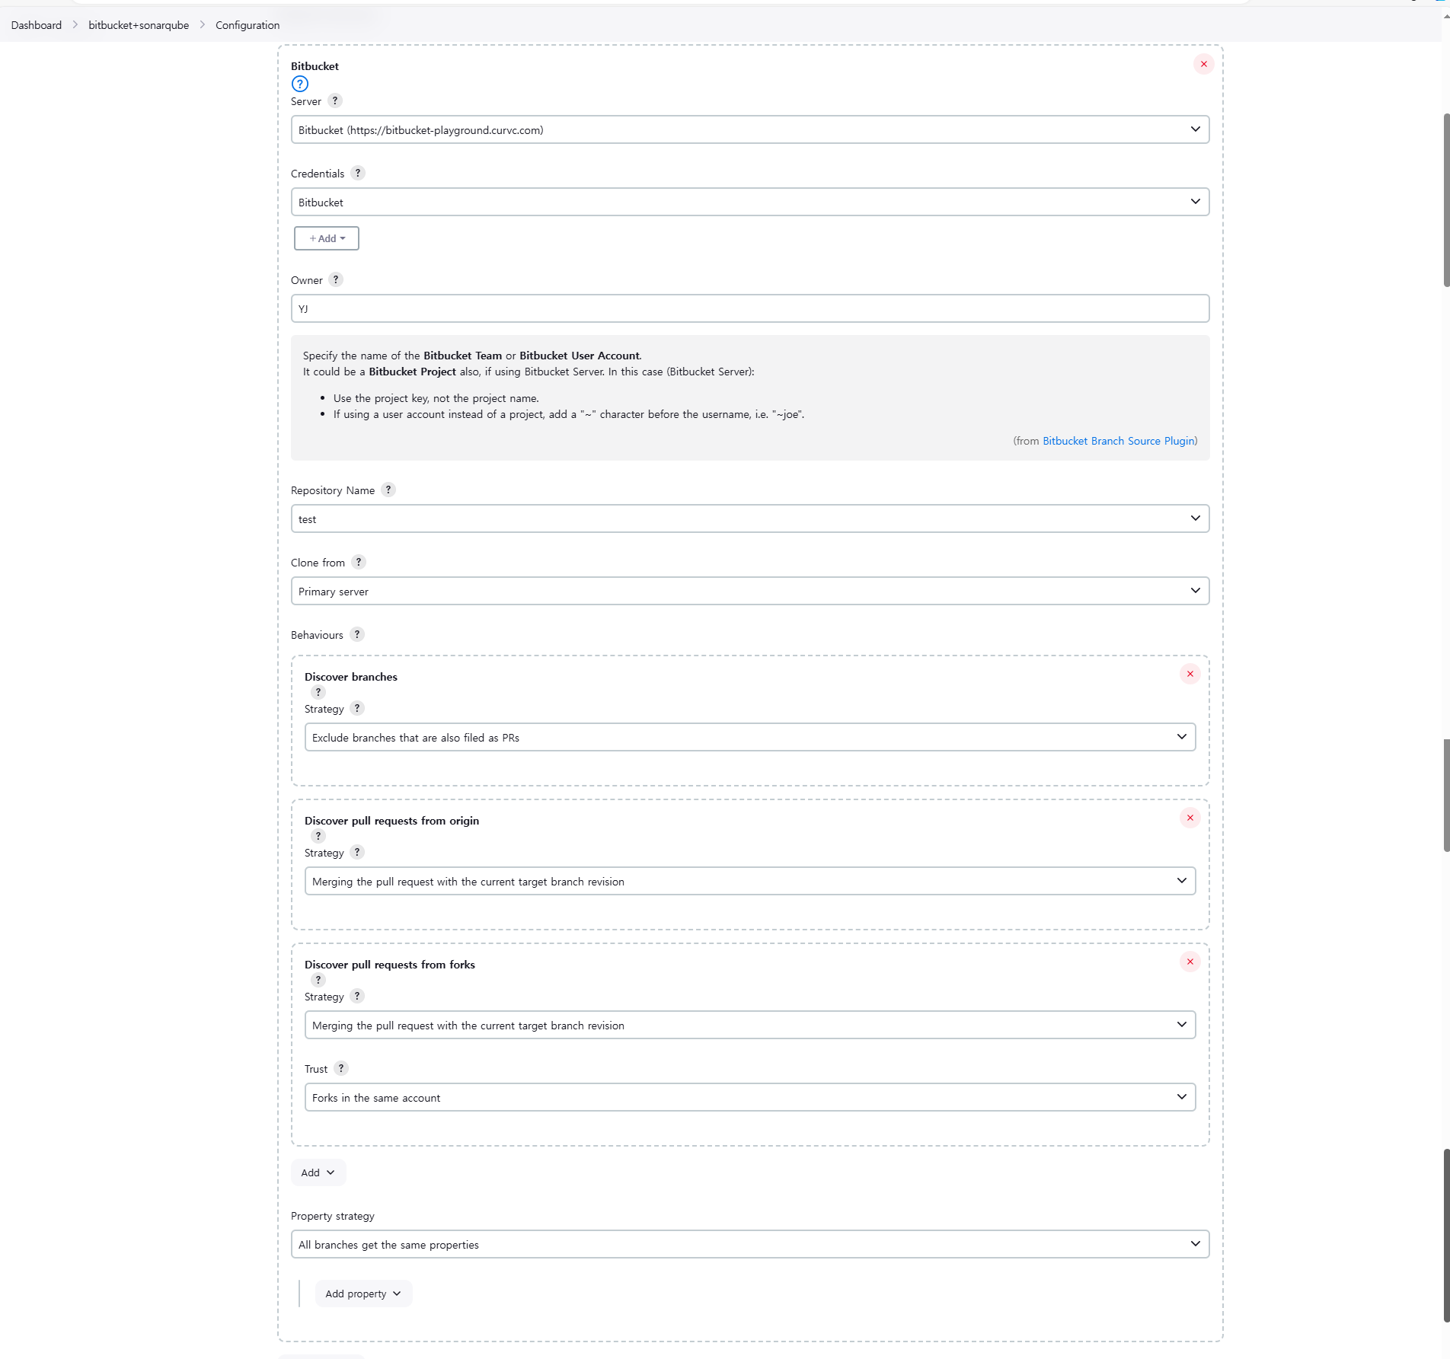This screenshot has width=1450, height=1359.
Task: Delete the Discover branches behaviour
Action: point(1190,674)
